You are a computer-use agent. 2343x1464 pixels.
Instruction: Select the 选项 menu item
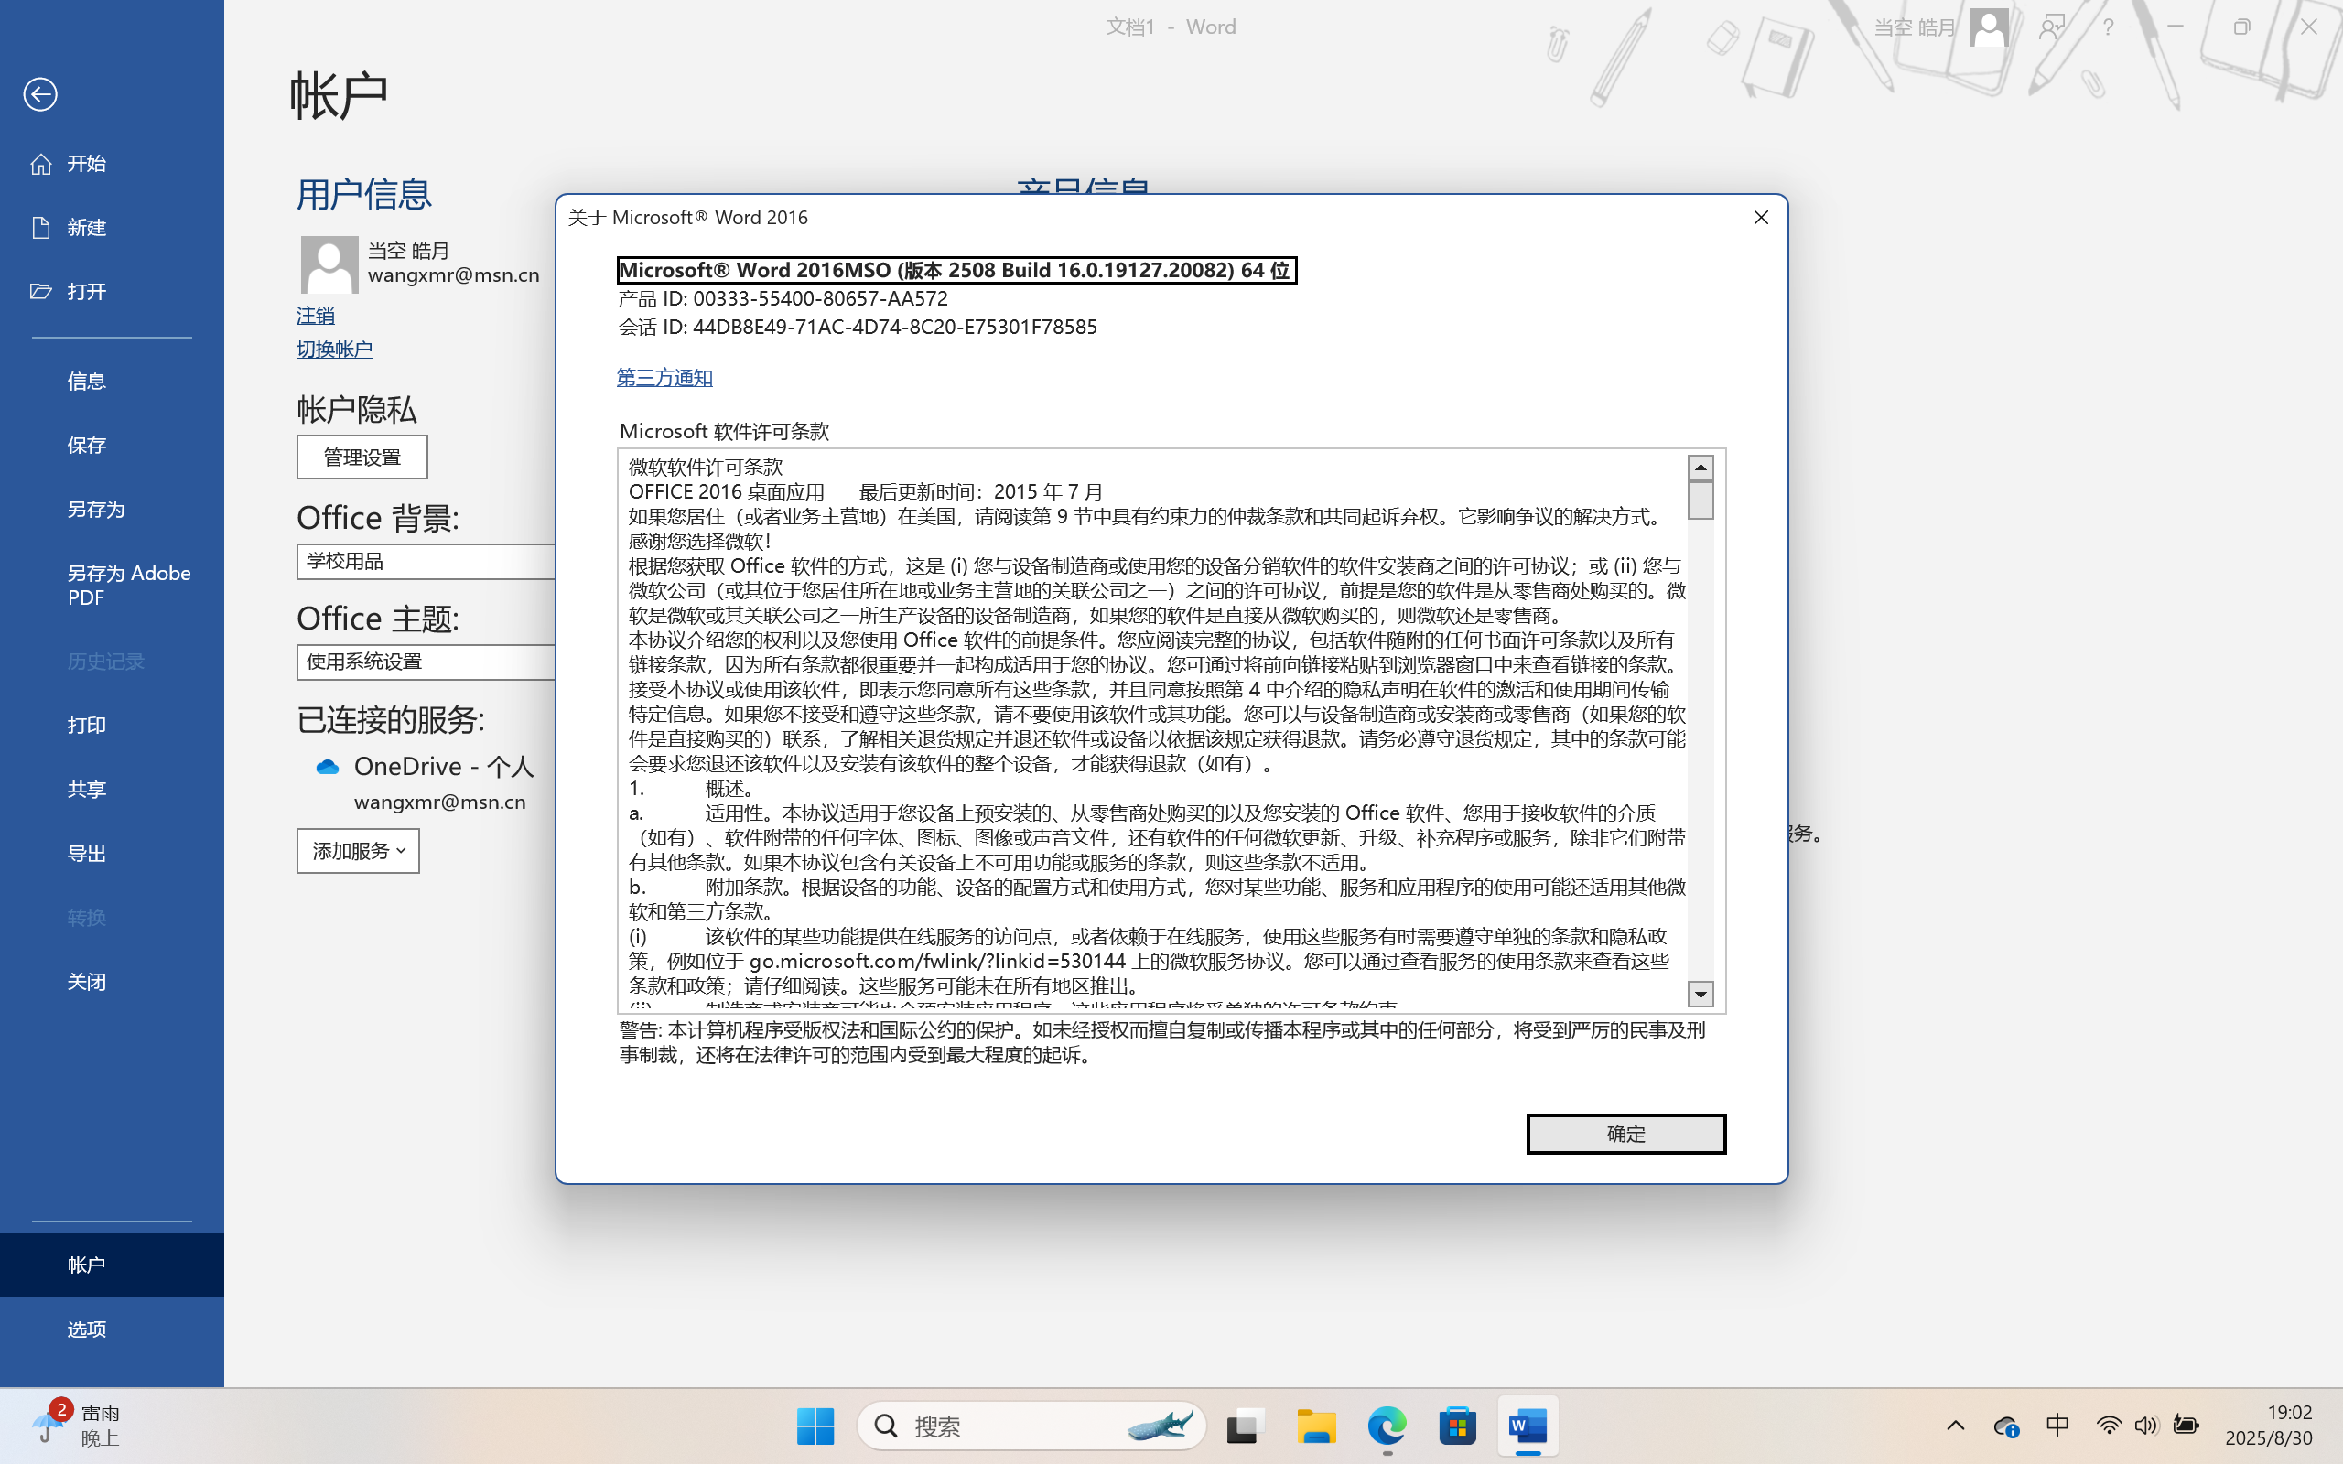click(x=87, y=1329)
